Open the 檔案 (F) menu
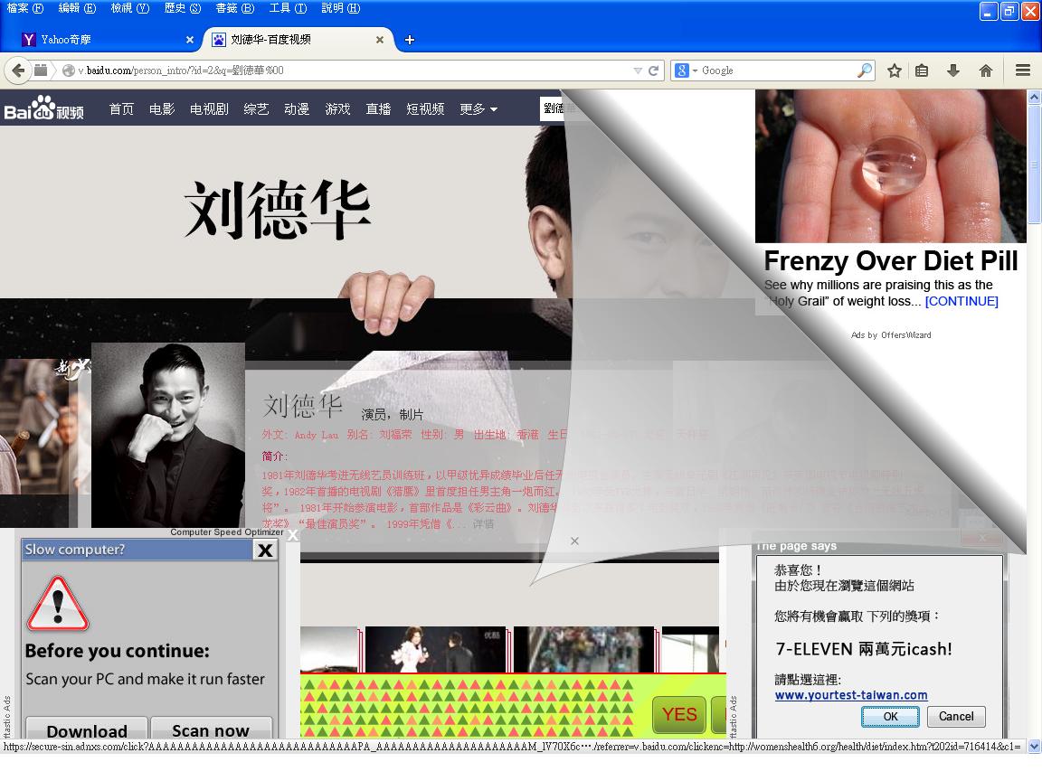Image resolution: width=1042 pixels, height=781 pixels. [24, 8]
